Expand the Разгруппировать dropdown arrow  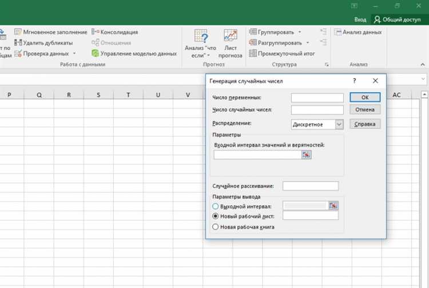pyautogui.click(x=308, y=43)
